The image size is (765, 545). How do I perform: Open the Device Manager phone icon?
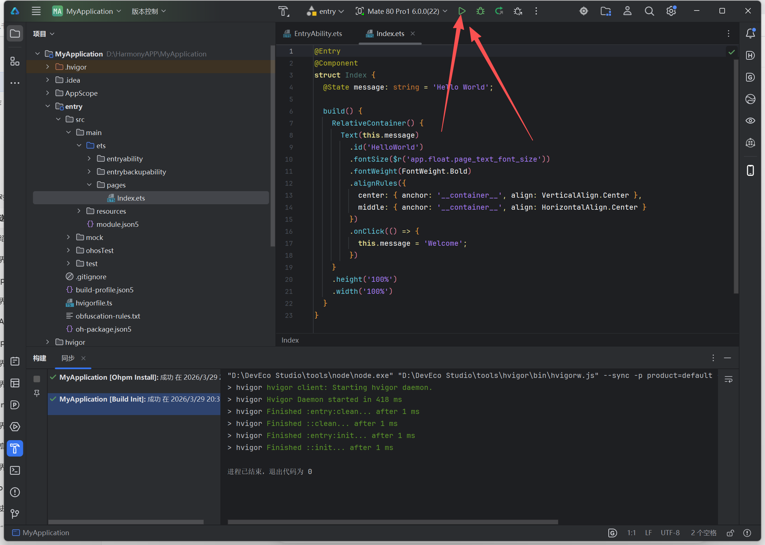coord(750,170)
